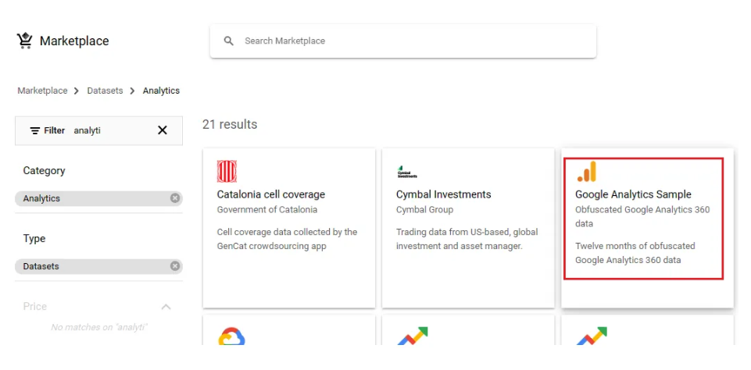The image size is (751, 370).
Task: Click the Catalonia striped logo icon
Action: point(227,172)
